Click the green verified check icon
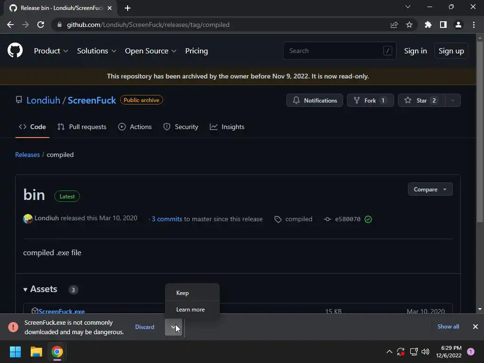The width and height of the screenshot is (484, 363). pos(368,219)
